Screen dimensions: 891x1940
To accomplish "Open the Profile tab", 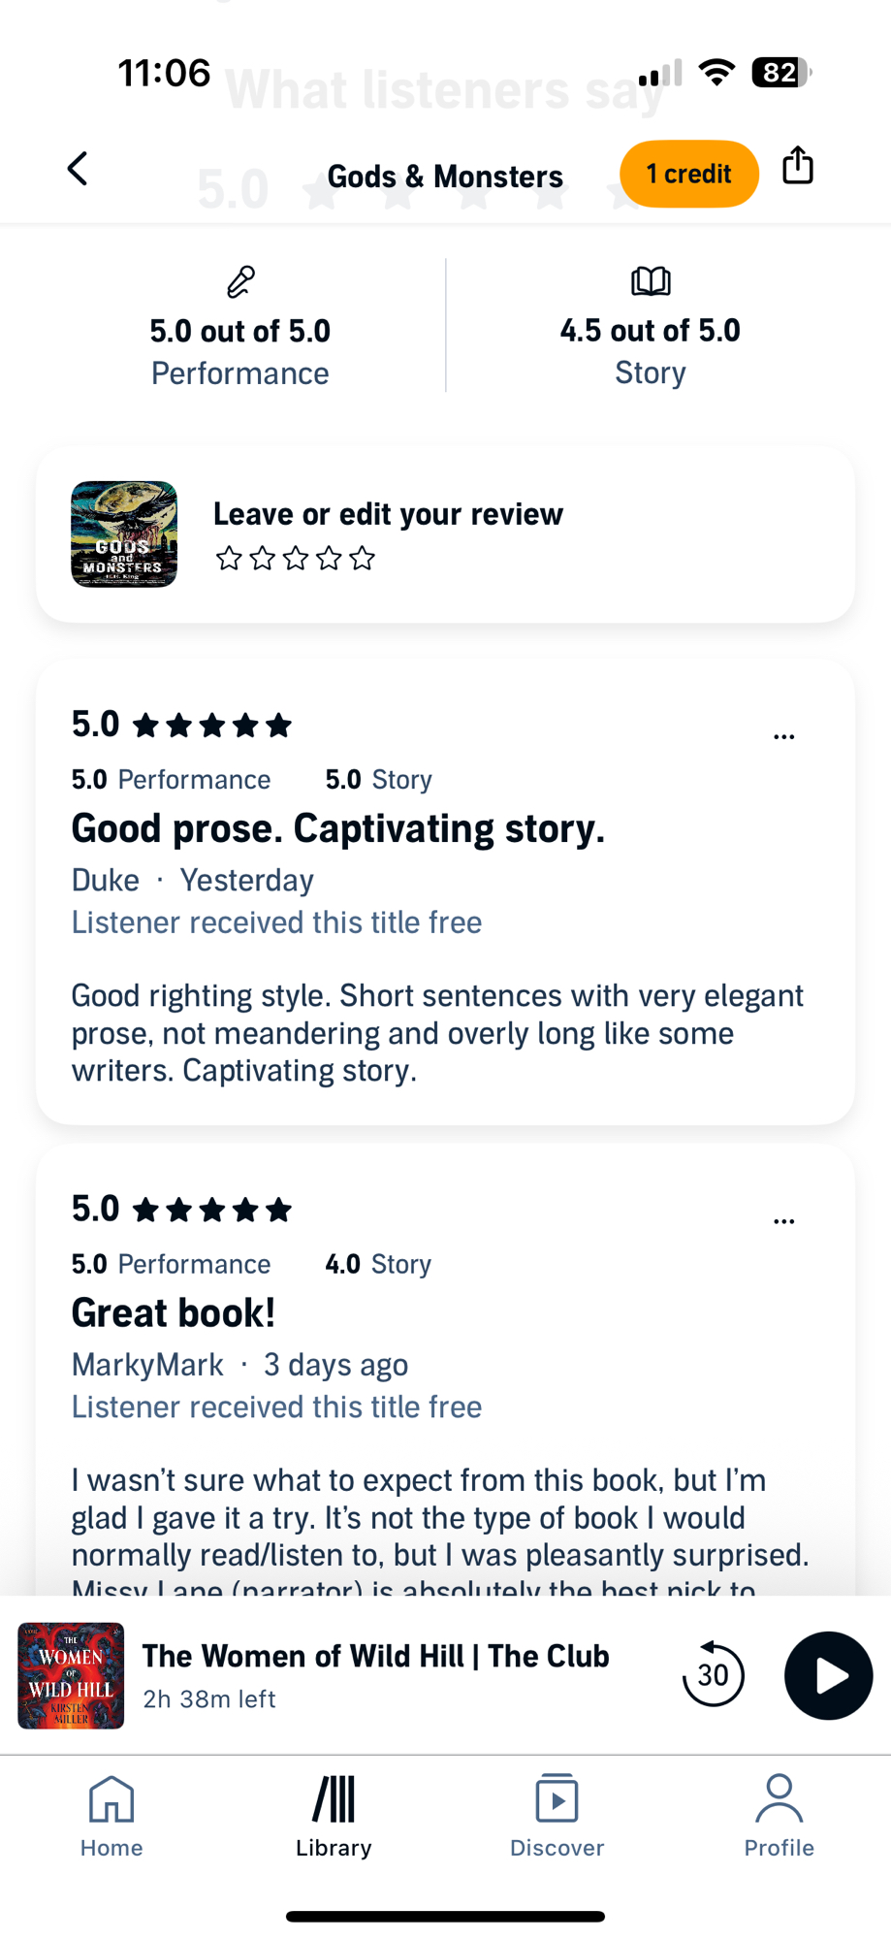I will tap(779, 1816).
